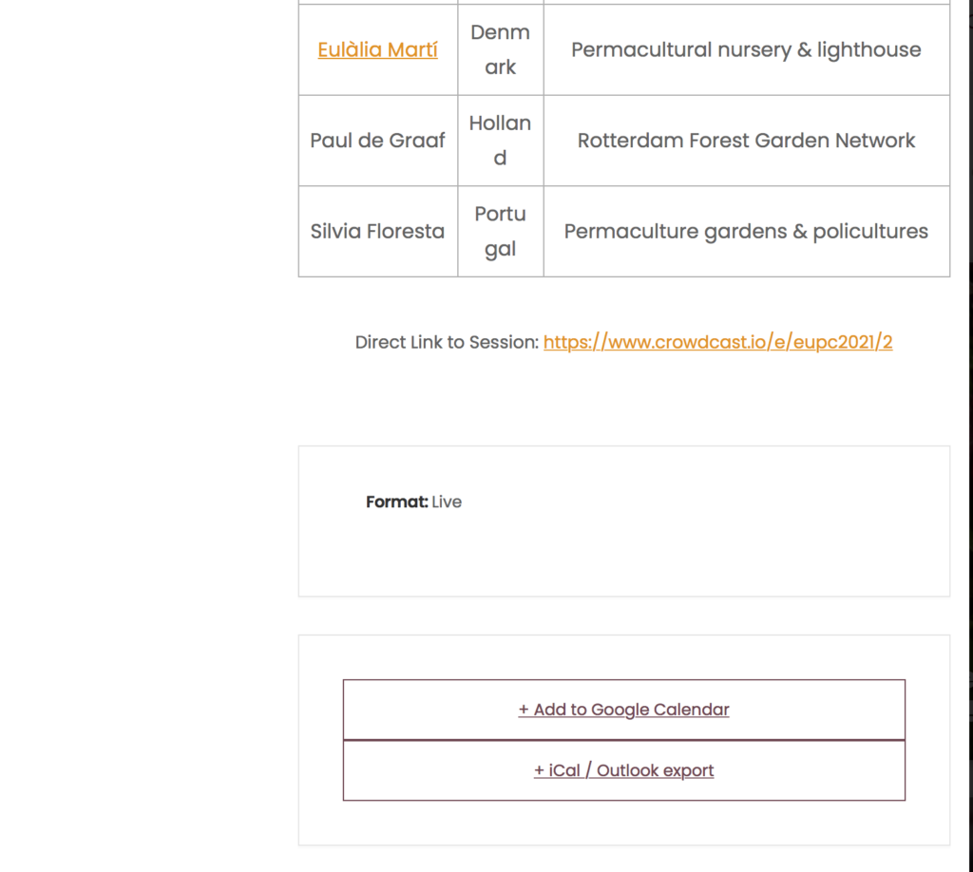Click the Permacultural nursery & lighthouse cell
Image resolution: width=973 pixels, height=872 pixels.
(x=747, y=49)
